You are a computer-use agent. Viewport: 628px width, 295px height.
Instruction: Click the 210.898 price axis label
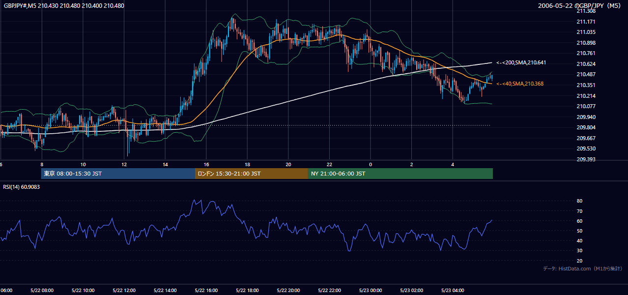pos(585,43)
